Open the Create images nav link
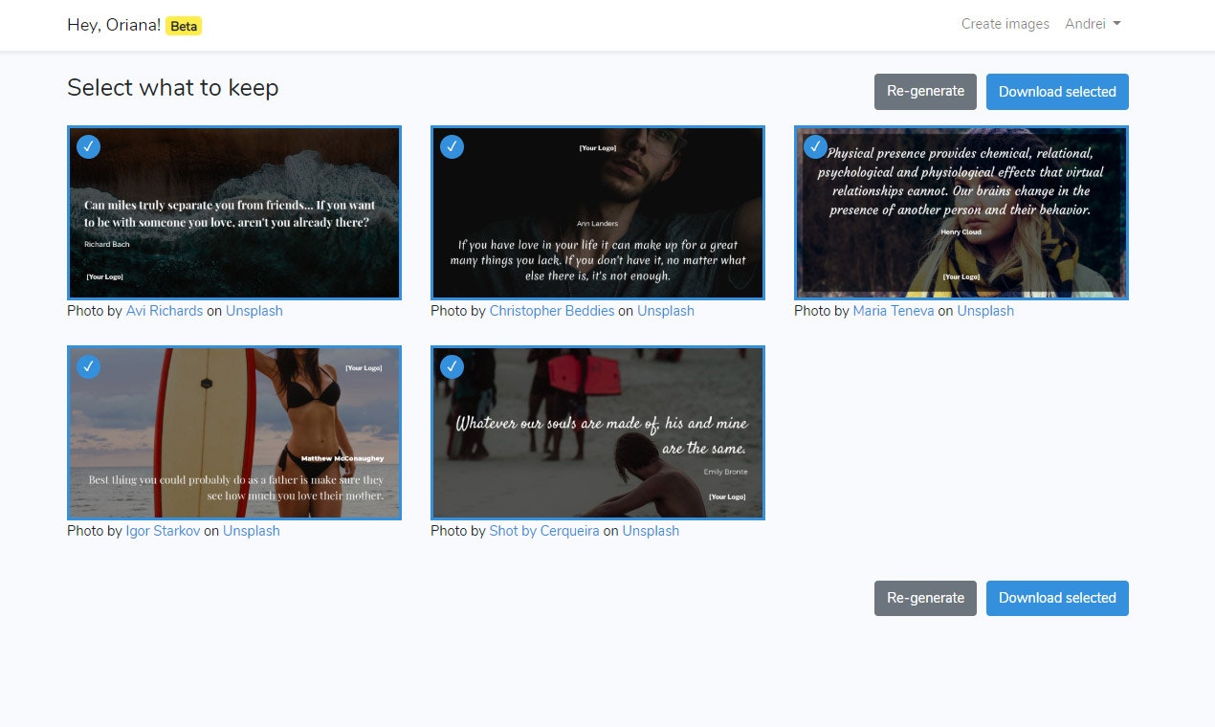Image resolution: width=1215 pixels, height=727 pixels. (x=1005, y=24)
